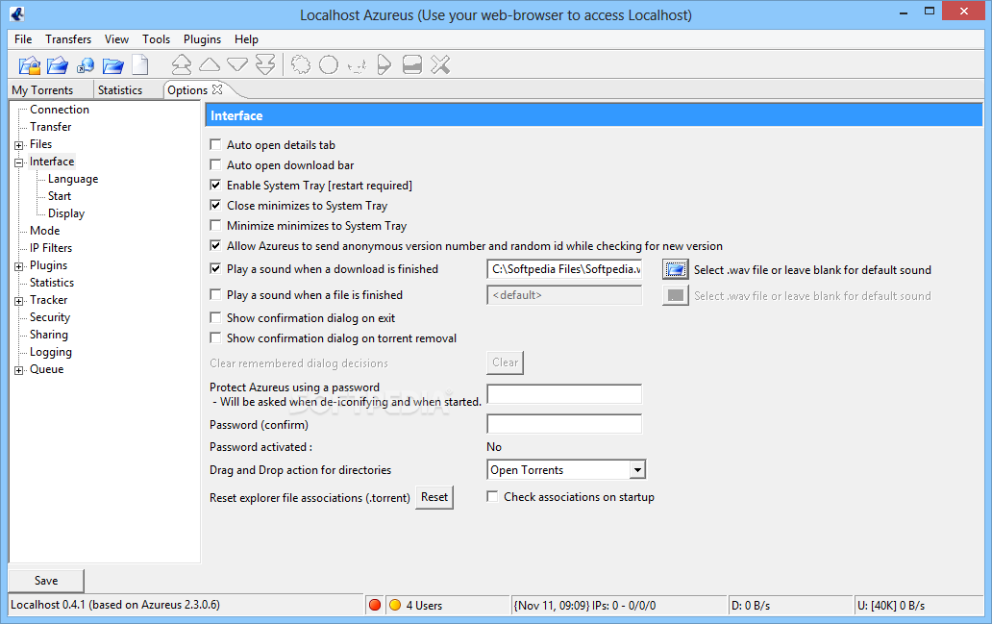Uncheck Allow Azureus to send anonymous version number
The width and height of the screenshot is (992, 624).
pyautogui.click(x=215, y=246)
